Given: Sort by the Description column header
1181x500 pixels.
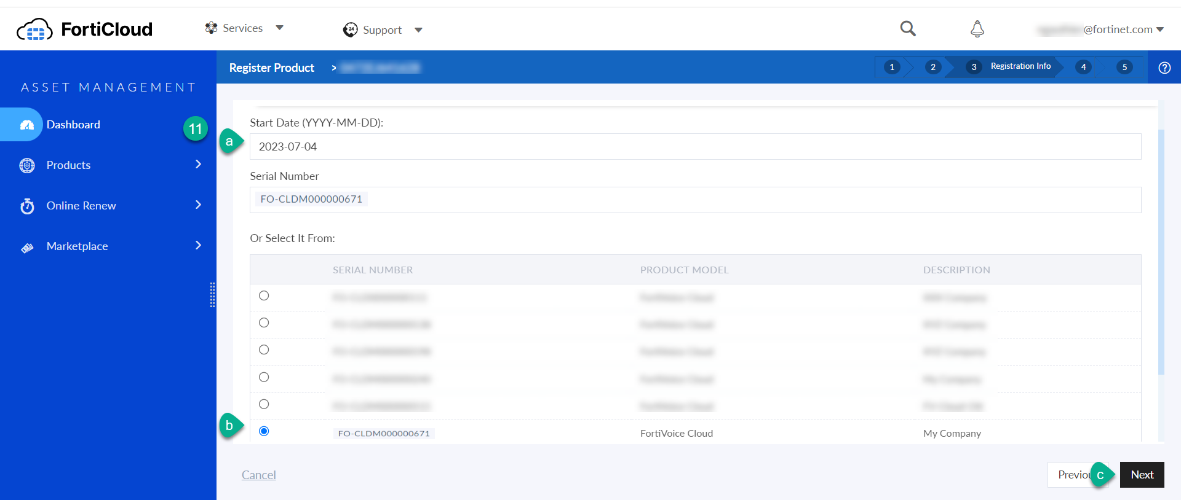Looking at the screenshot, I should click(x=956, y=270).
